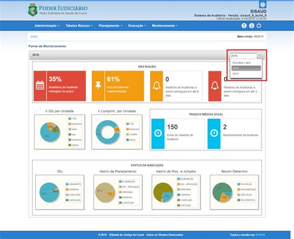Click pushpin icon on 61% card
The image size is (294, 239).
point(98,85)
